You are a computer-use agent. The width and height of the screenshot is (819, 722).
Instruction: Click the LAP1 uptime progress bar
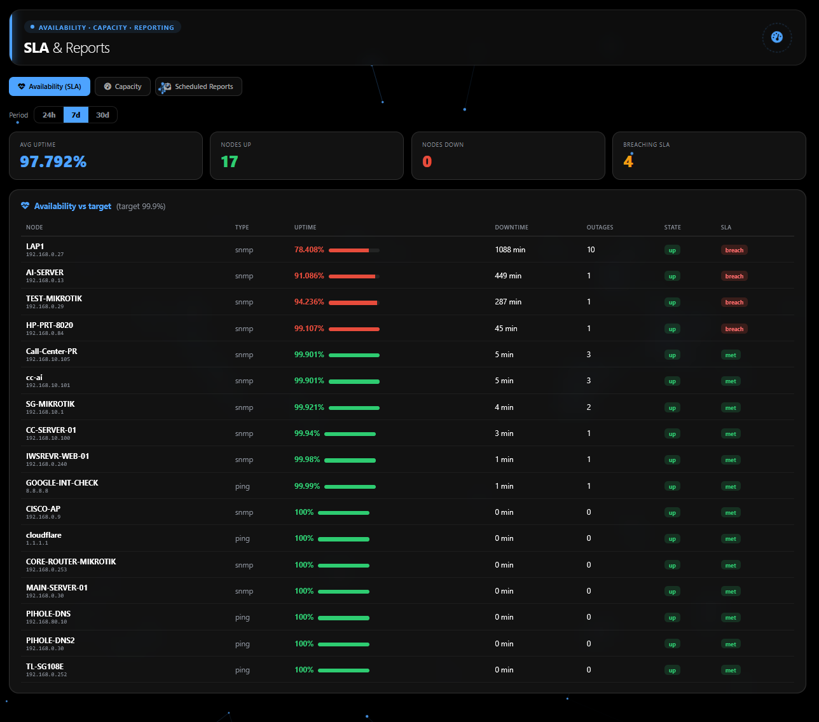pyautogui.click(x=354, y=250)
